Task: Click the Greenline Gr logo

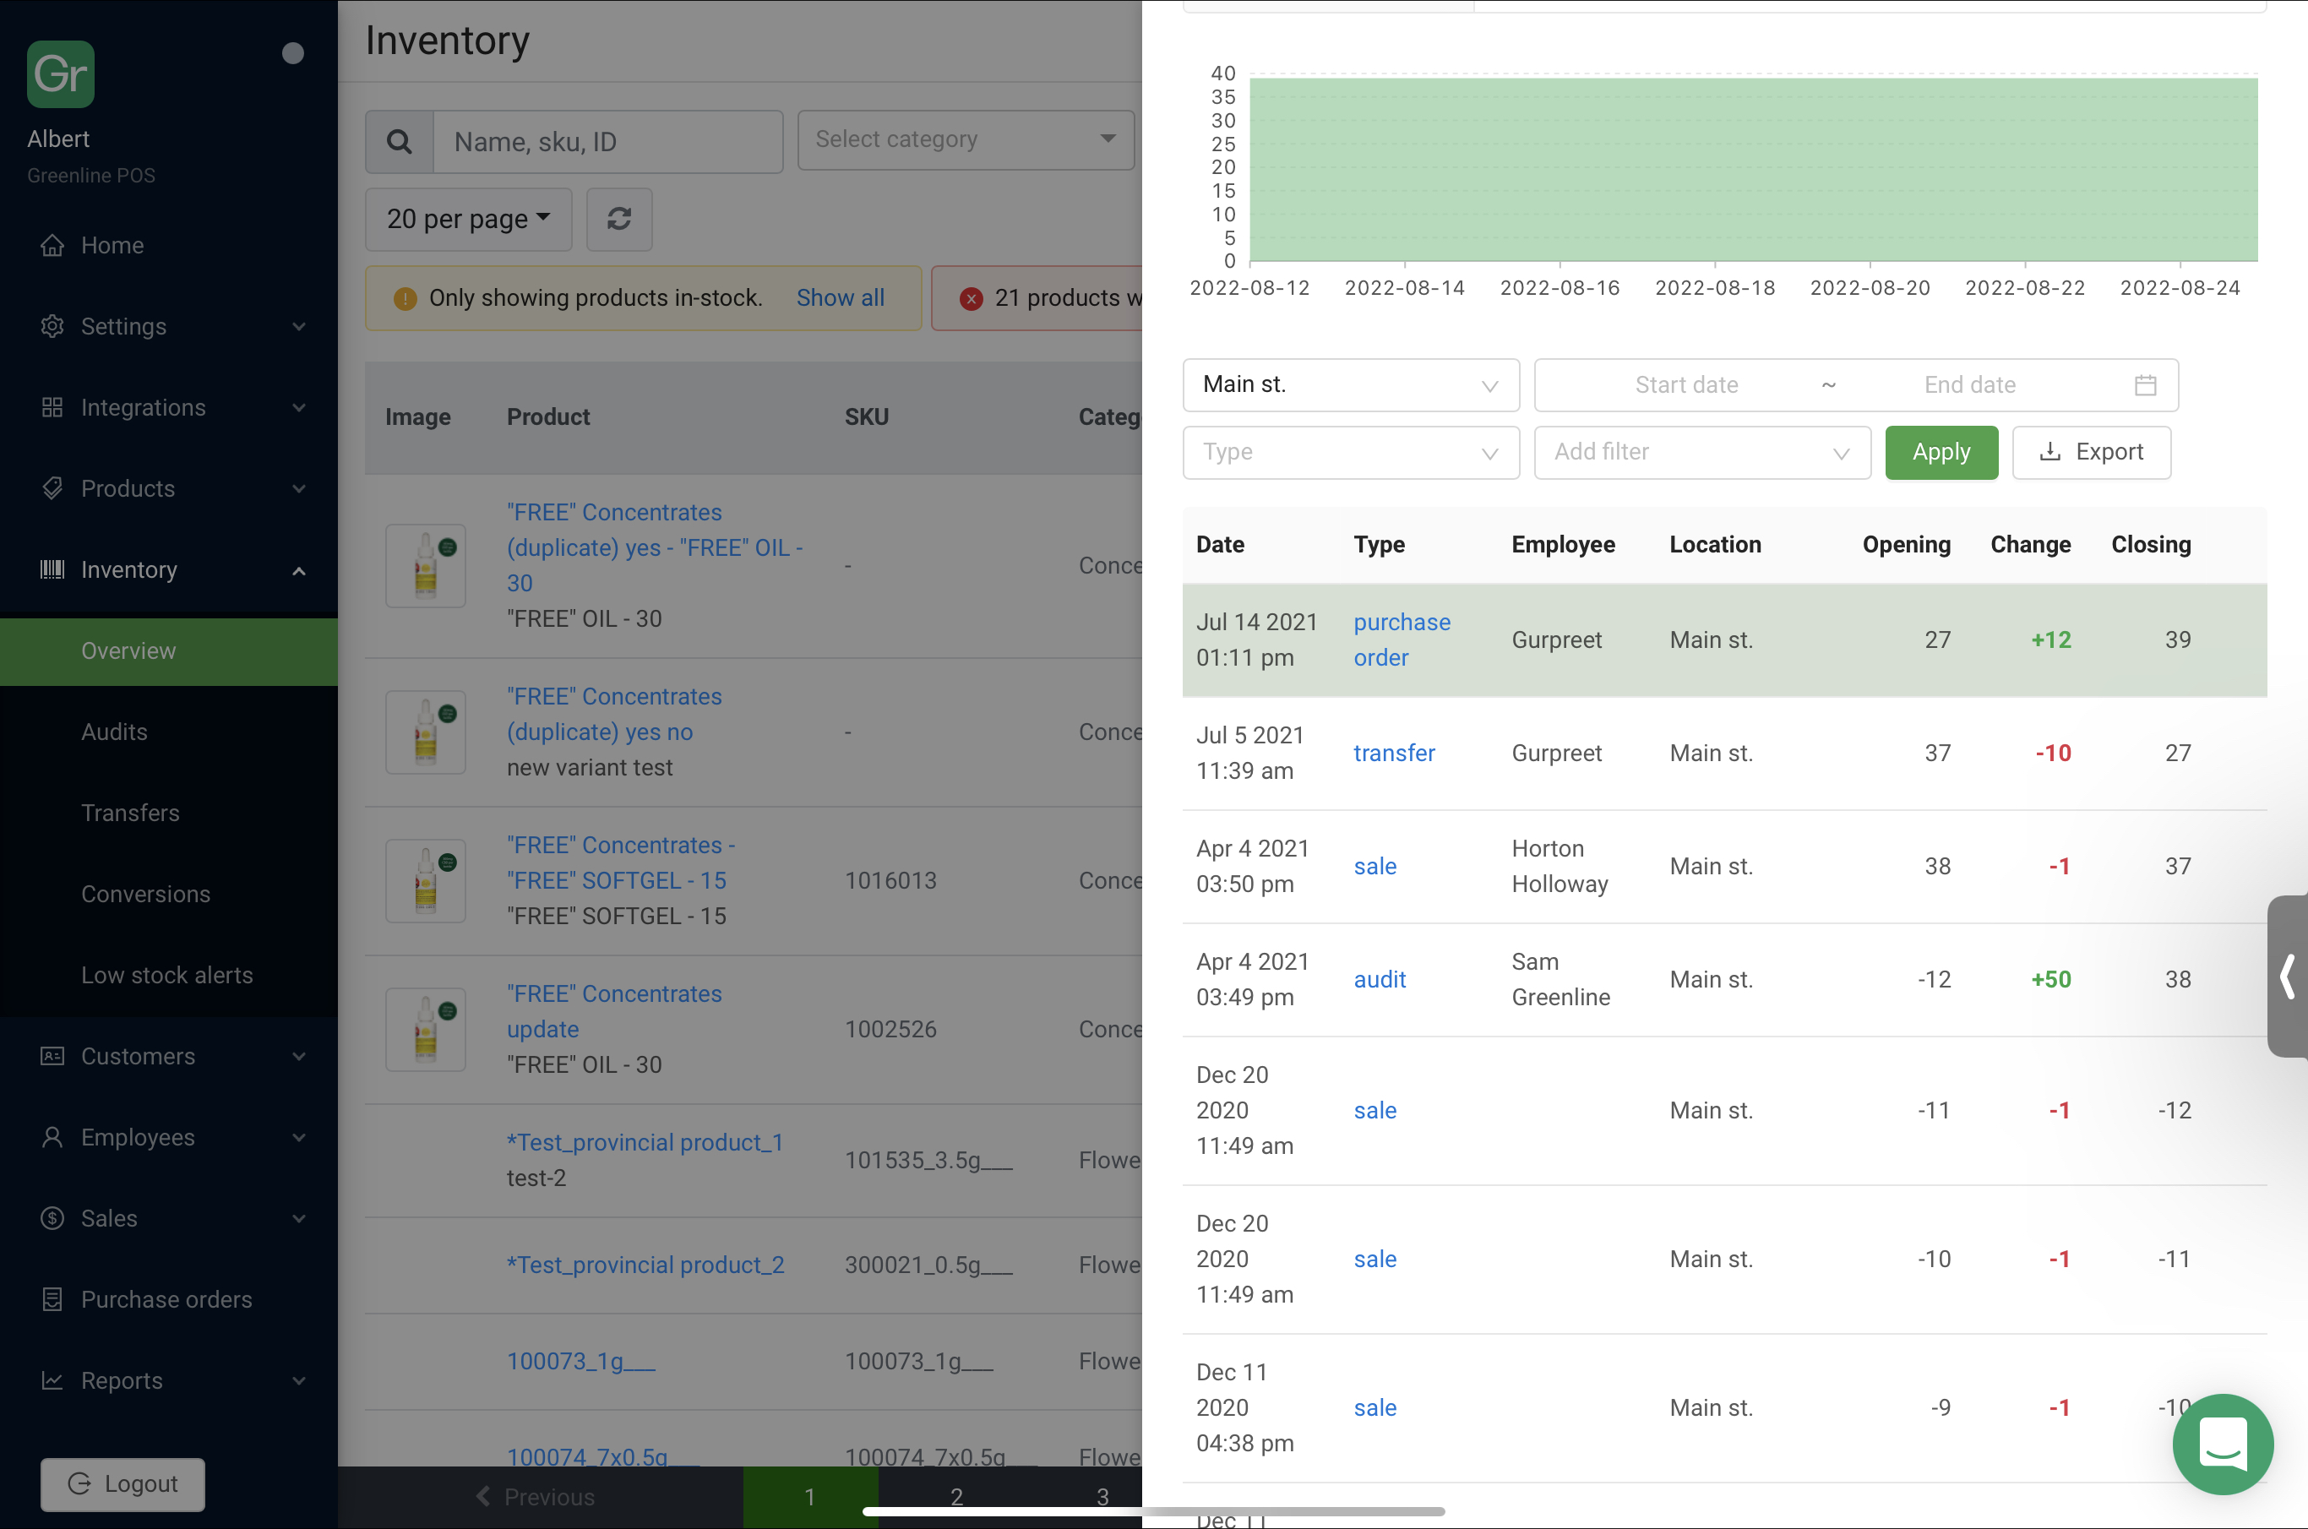Action: pyautogui.click(x=61, y=74)
